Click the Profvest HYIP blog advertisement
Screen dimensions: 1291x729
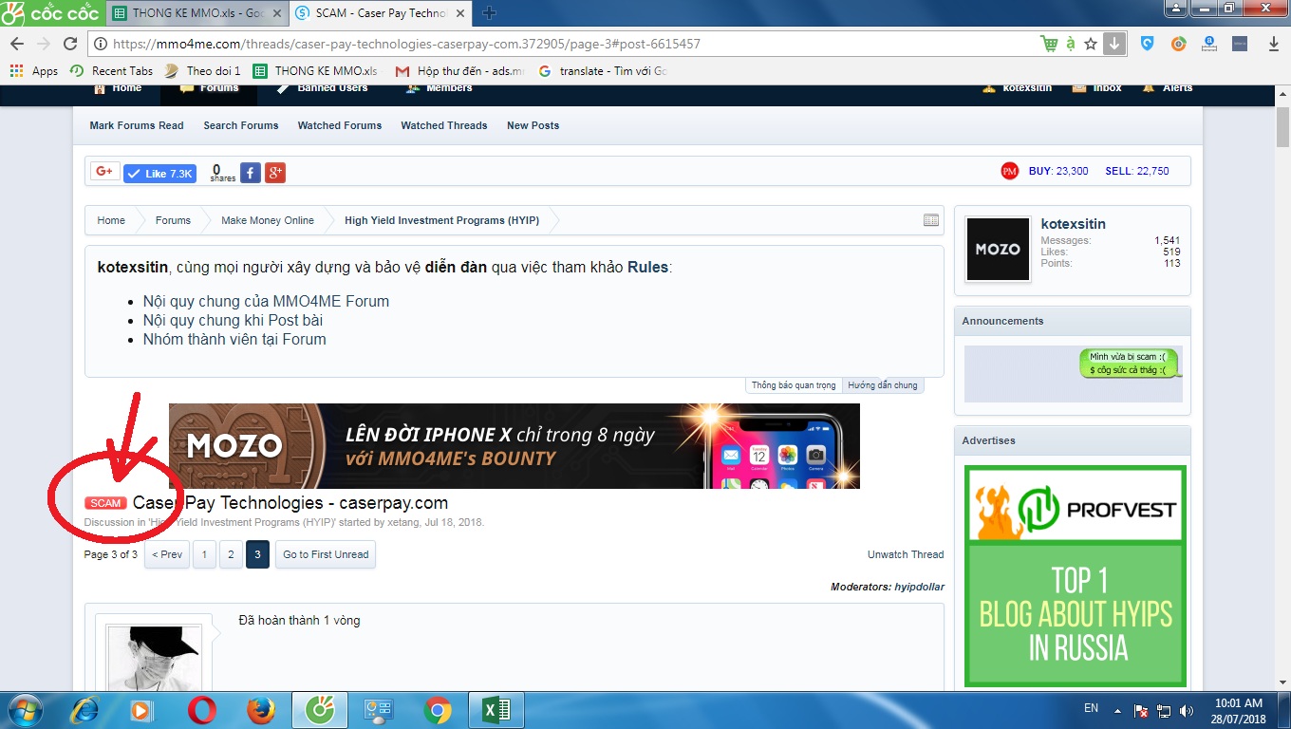click(1076, 576)
